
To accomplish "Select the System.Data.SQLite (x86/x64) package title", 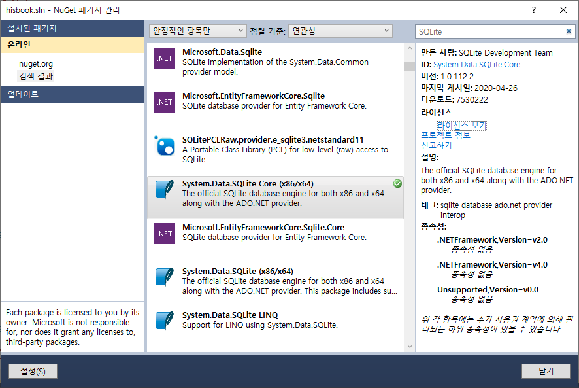I will pos(238,271).
